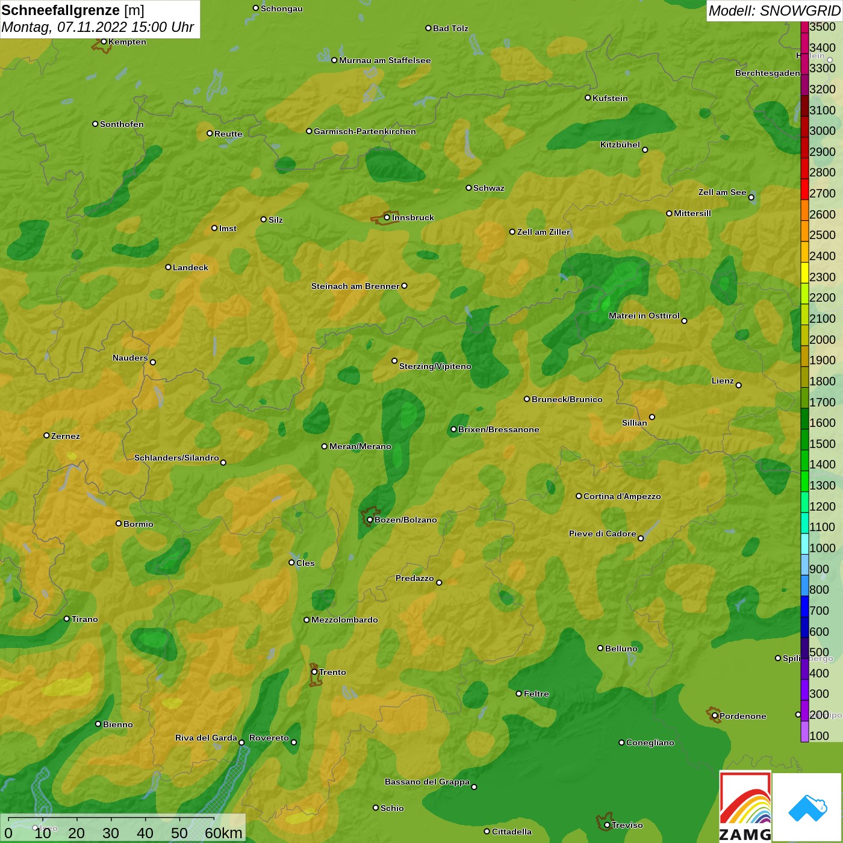
Task: Click the Lienz marker dot
Action: pos(739,385)
